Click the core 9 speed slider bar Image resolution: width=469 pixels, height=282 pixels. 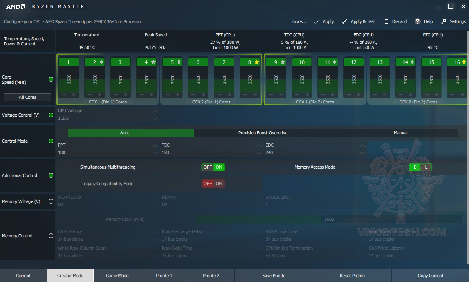pyautogui.click(x=276, y=79)
